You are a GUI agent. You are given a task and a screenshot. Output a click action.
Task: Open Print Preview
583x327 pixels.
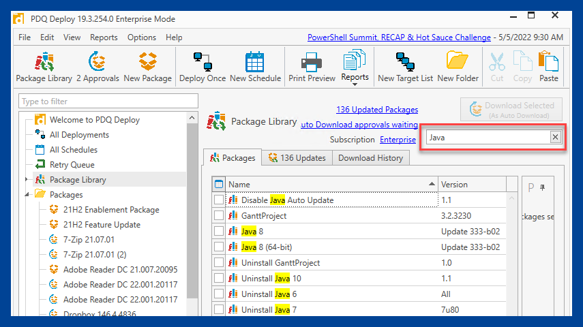(312, 67)
